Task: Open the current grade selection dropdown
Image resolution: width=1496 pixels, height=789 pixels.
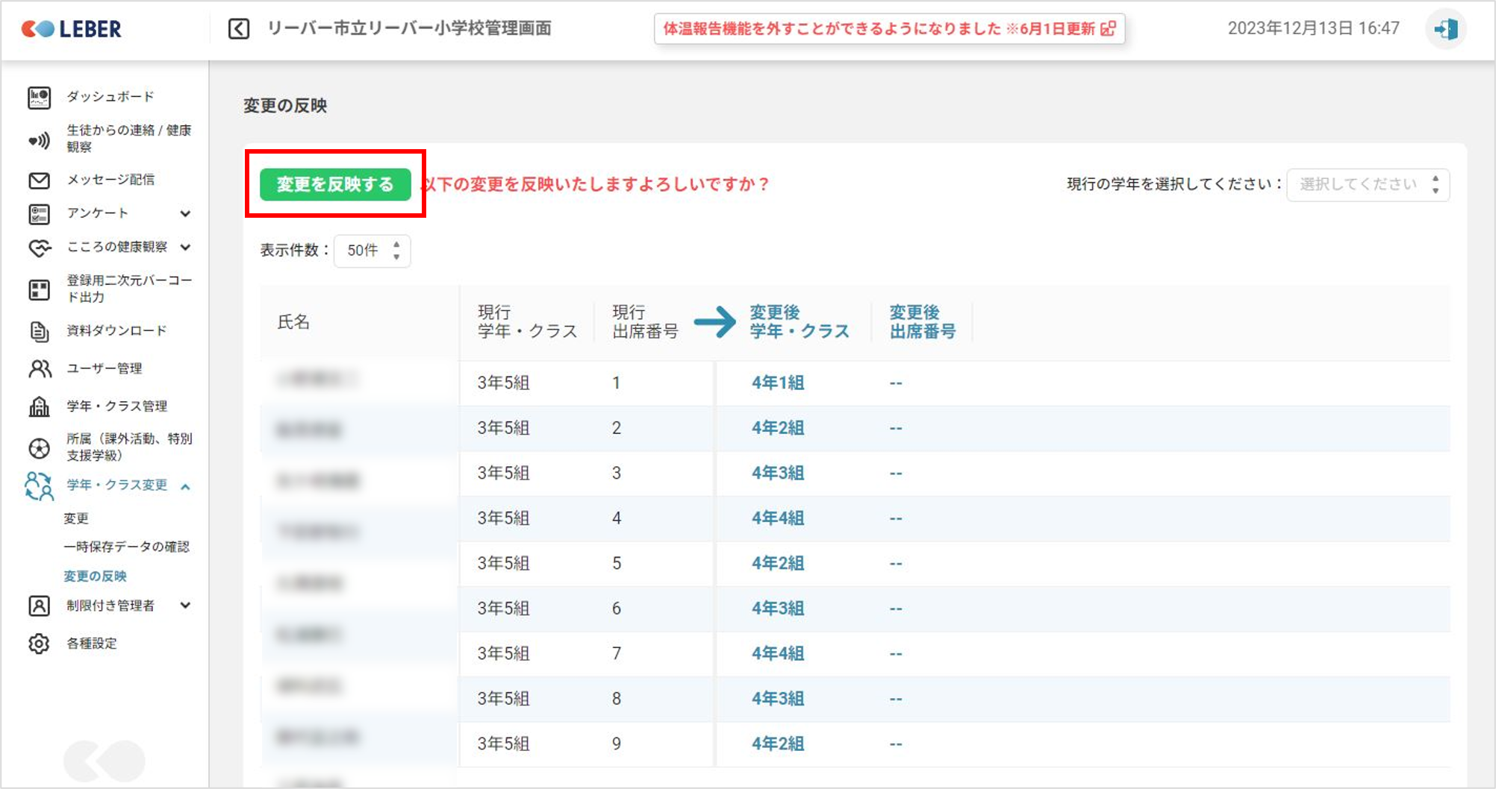Action: coord(1367,185)
